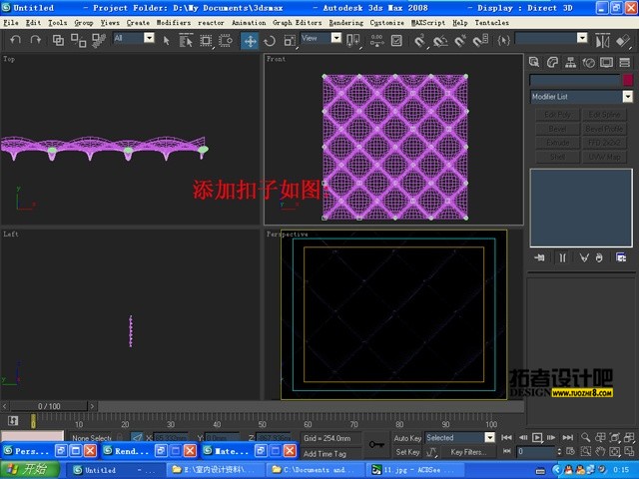The image size is (639, 479).
Task: Switch to the Utilities command panel tab
Action: coord(624,62)
